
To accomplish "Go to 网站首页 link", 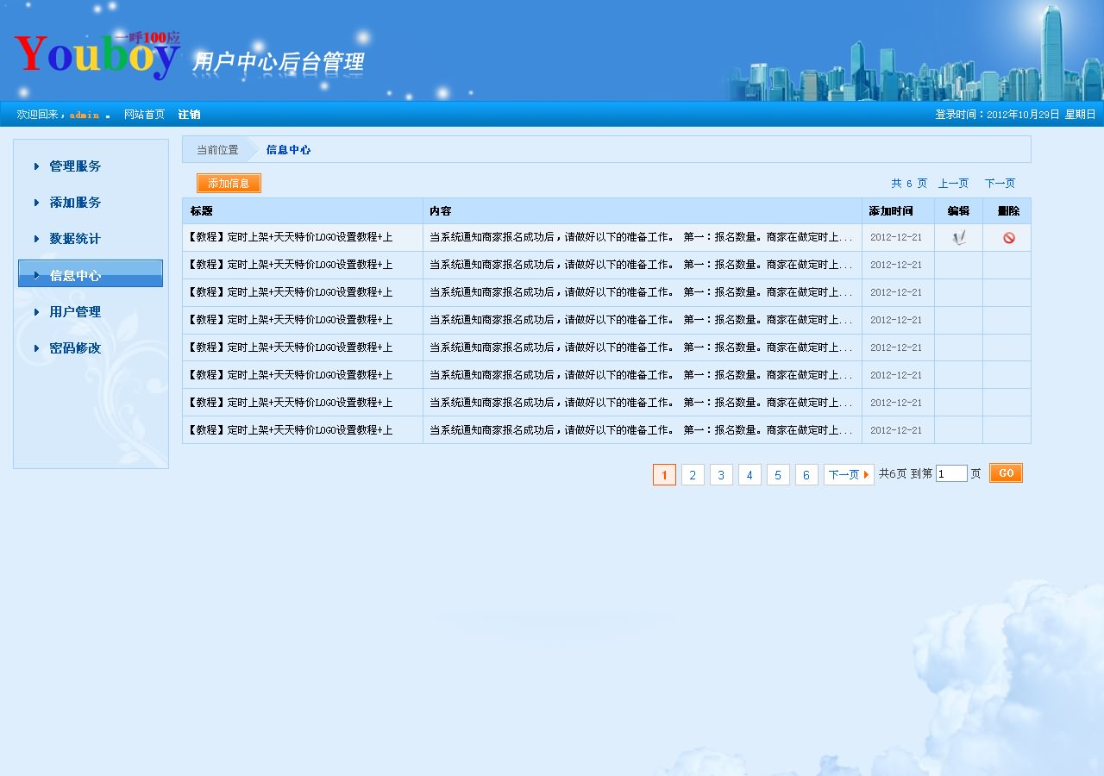I will [x=144, y=115].
